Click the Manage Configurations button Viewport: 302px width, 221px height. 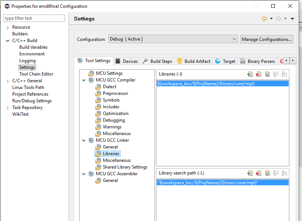pyautogui.click(x=266, y=39)
